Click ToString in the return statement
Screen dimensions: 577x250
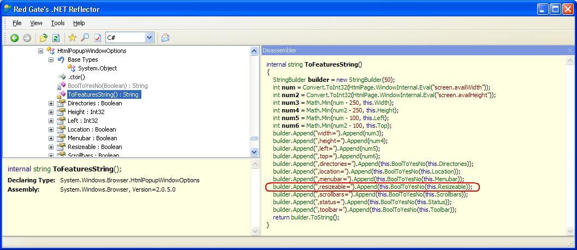coord(321,217)
